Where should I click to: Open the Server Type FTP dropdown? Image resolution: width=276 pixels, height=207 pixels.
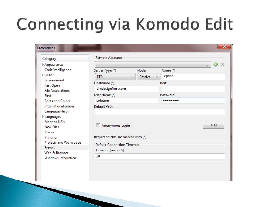pyautogui.click(x=115, y=77)
